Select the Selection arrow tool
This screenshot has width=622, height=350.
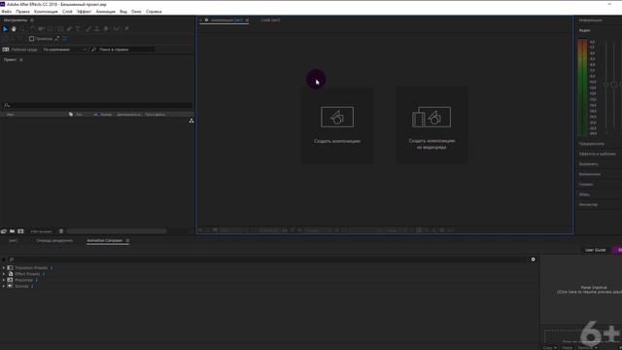click(x=5, y=29)
